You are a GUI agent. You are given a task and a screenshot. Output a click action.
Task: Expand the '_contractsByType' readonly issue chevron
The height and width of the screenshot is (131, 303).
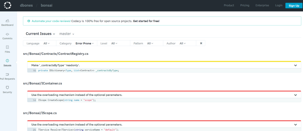coord(296,65)
